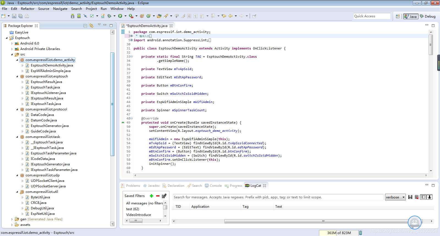Image resolution: width=440 pixels, height=236 pixels.
Task: Click the Debug bug toolbar icon
Action: [109, 16]
